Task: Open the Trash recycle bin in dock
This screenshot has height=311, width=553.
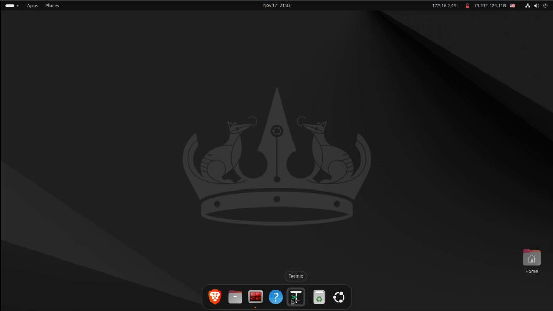Action: (319, 297)
